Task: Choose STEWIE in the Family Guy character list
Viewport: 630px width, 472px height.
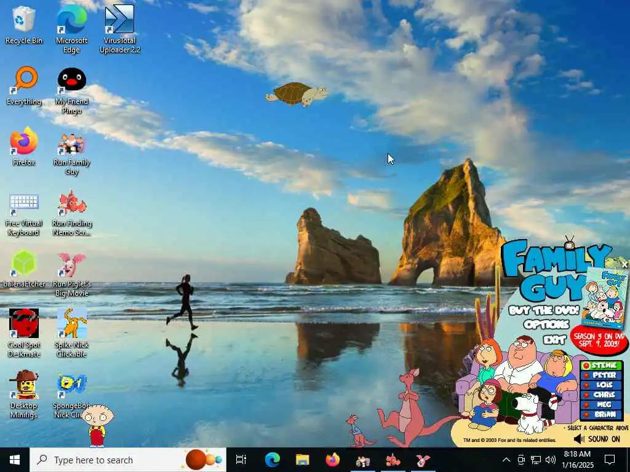Action: pos(602,365)
